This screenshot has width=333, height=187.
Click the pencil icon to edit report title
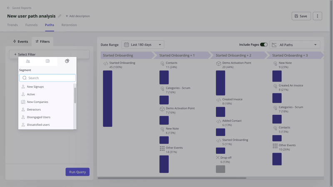(x=60, y=16)
